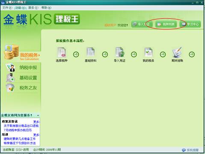Click the person icon beside 纳税申报

click(x=11, y=67)
